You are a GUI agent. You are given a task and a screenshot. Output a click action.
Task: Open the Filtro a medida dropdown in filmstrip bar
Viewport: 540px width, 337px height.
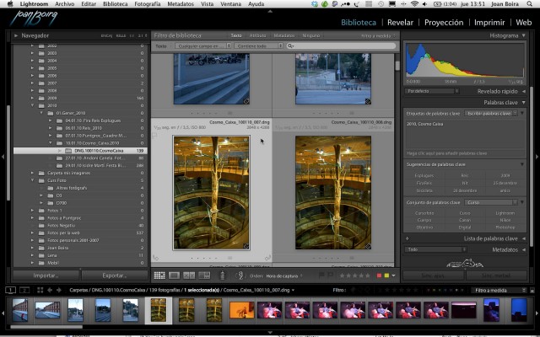pos(499,290)
